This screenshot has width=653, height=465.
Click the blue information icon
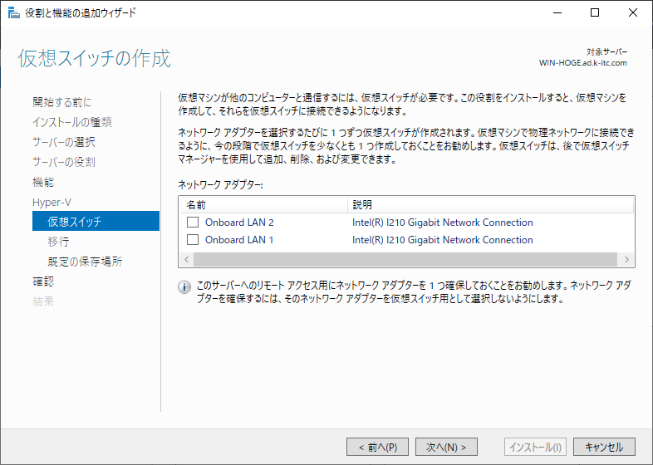coord(184,287)
